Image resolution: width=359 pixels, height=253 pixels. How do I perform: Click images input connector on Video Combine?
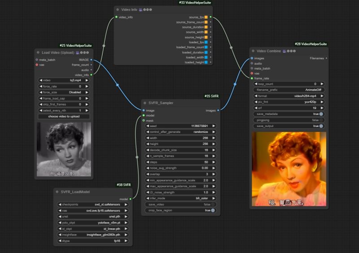[x=252, y=58]
